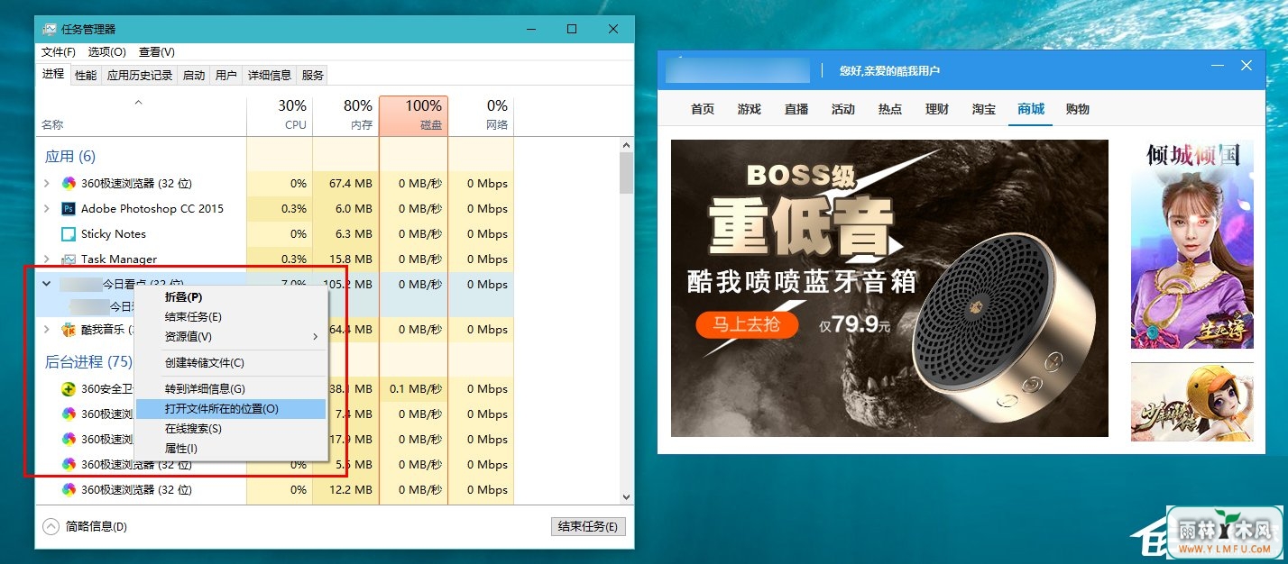Choose 在线搜索(S) in context menu
The width and height of the screenshot is (1288, 564).
(x=231, y=428)
